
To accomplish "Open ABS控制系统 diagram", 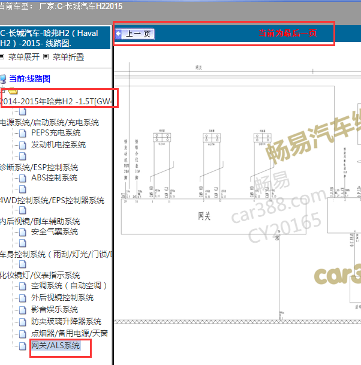I will point(54,178).
